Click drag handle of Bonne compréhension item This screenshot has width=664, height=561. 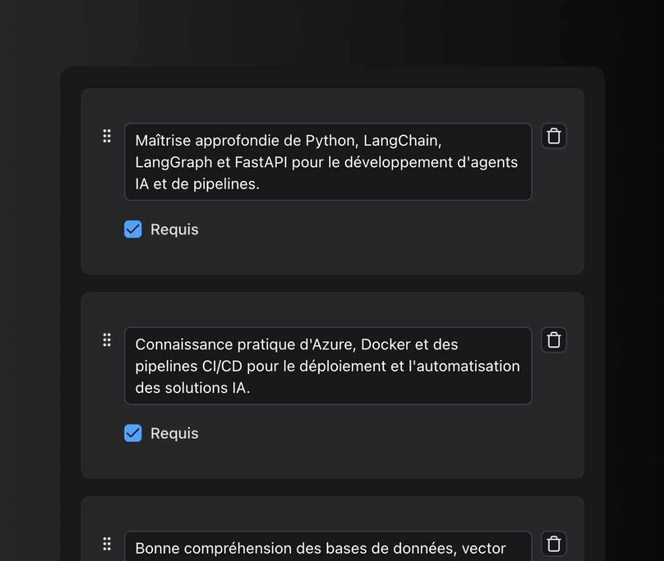[x=107, y=544]
